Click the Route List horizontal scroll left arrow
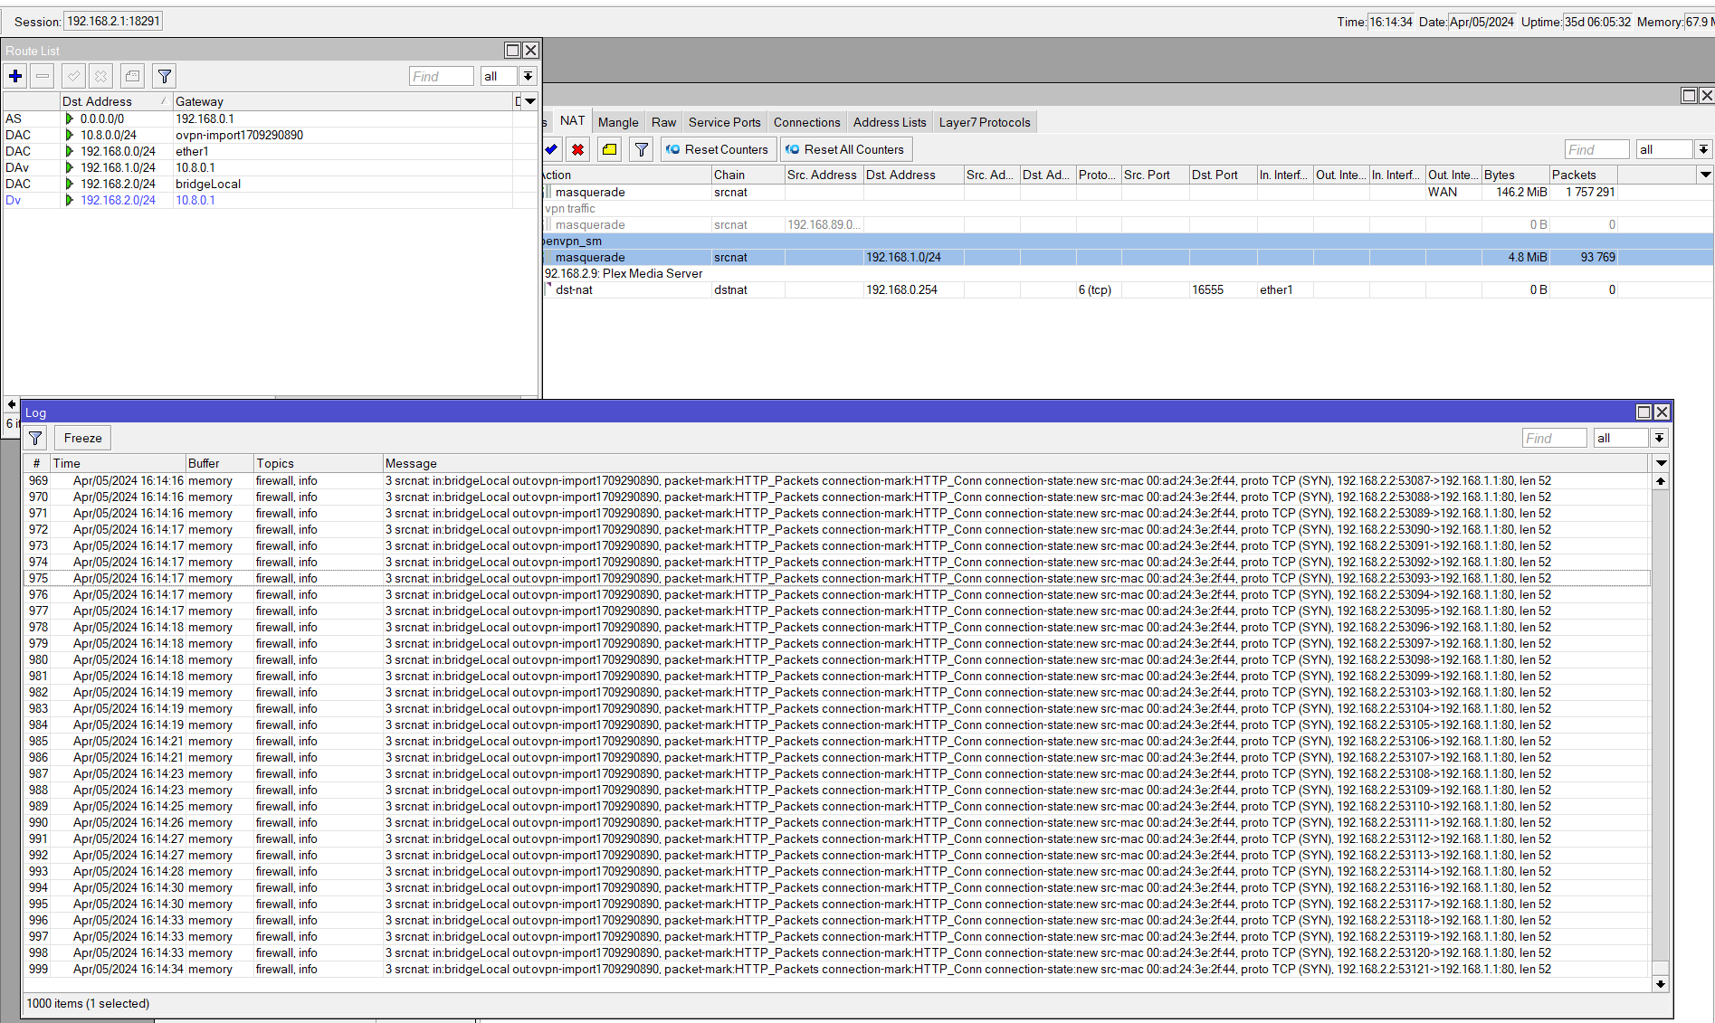 (12, 404)
